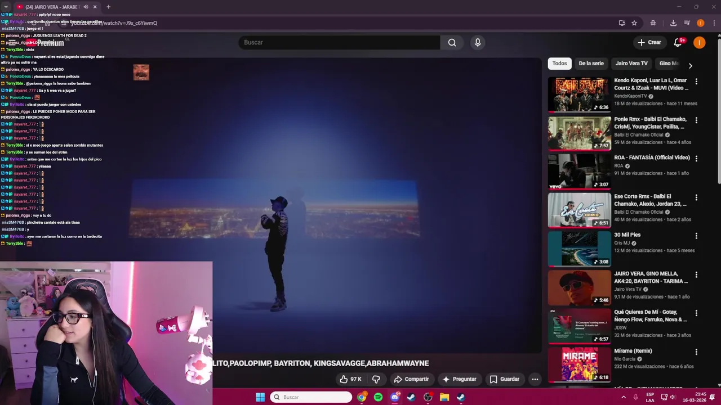Open the orange YouTube account avatar
Screen dimensions: 721x405
(x=699, y=42)
